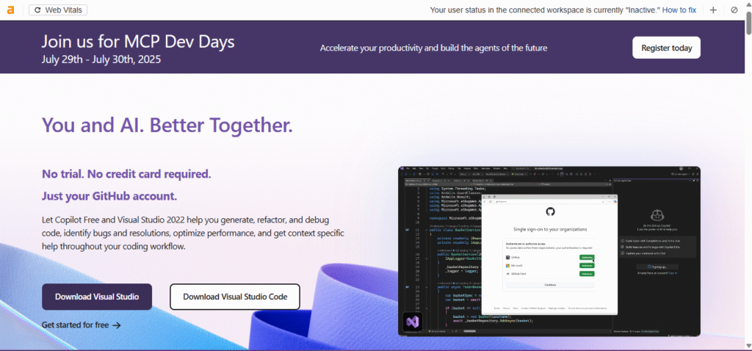Viewport: 752px width, 351px height.
Task: Click the Download Visual Studio Code button
Action: [x=235, y=297]
